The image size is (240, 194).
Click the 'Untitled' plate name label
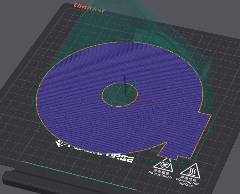[89, 8]
